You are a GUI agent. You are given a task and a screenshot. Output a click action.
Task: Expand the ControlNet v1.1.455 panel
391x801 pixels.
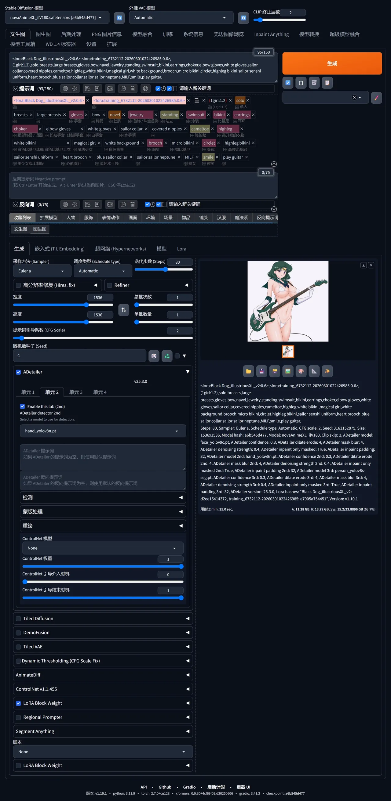click(x=103, y=689)
